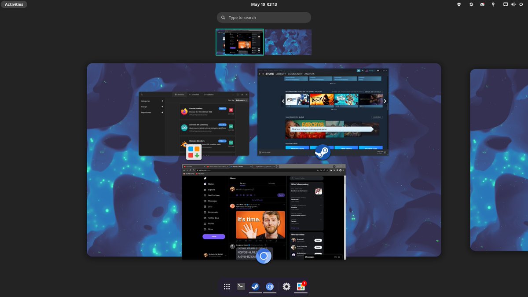
Task: Begin exploring your Steam discovery queue
Action: click(332, 129)
